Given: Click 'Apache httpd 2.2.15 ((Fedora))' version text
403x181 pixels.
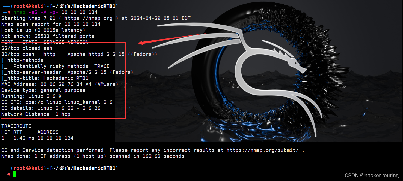Looking at the screenshot, I should (112, 54).
